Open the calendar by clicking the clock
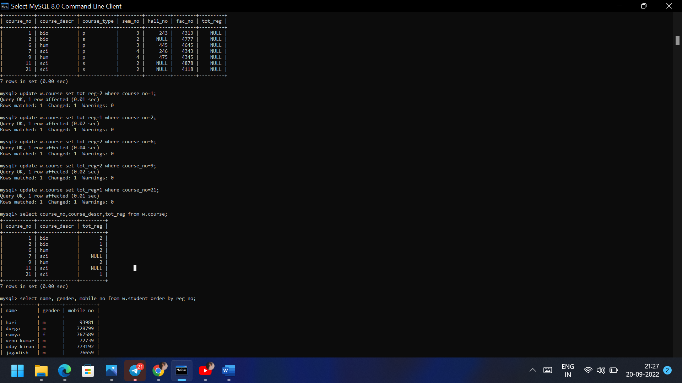The height and width of the screenshot is (383, 682). 643,370
